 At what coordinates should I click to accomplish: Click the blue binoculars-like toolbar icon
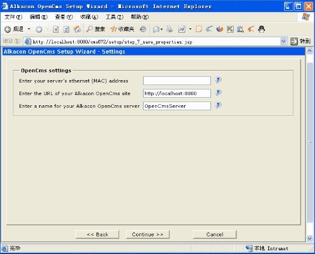[x=240, y=29]
